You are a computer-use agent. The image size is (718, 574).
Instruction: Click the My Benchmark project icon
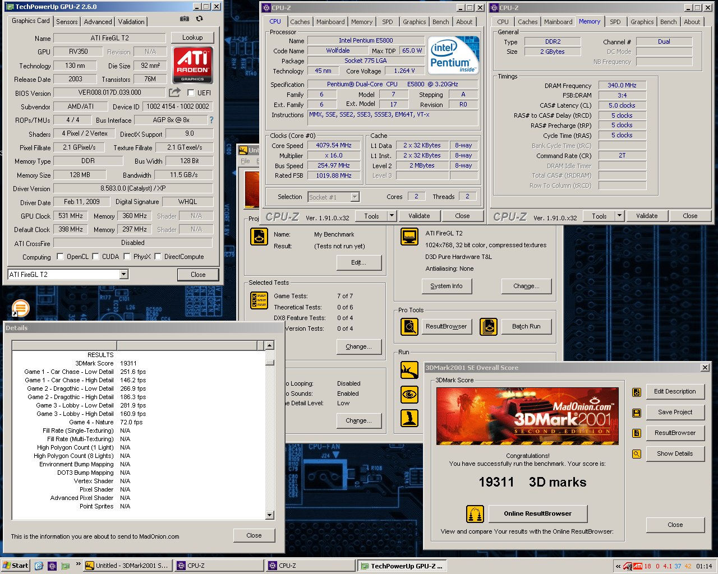pos(259,237)
